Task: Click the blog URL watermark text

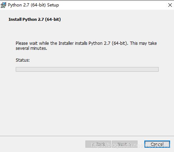Action: click(x=130, y=145)
